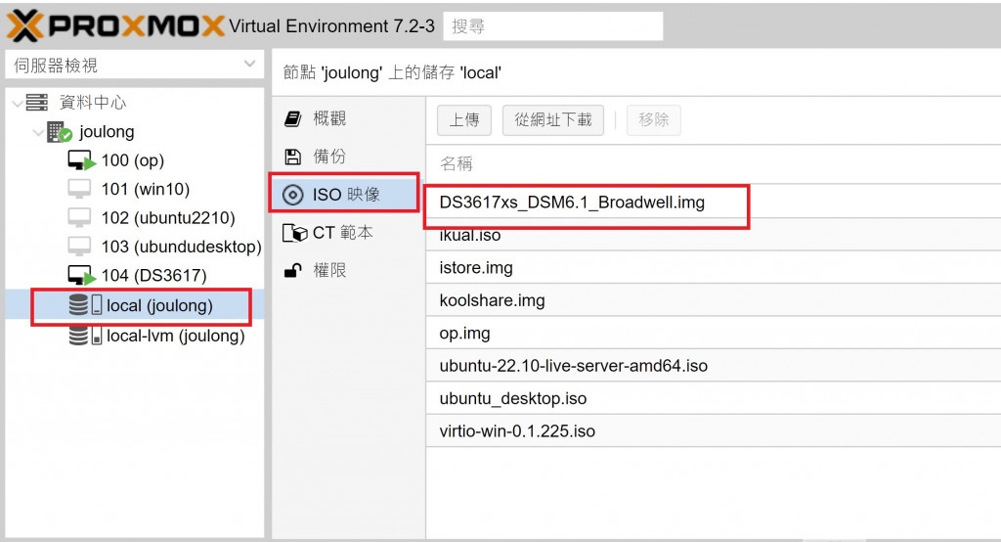Click the 權限 unlock icon
Image resolution: width=1001 pixels, height=542 pixels.
[292, 270]
